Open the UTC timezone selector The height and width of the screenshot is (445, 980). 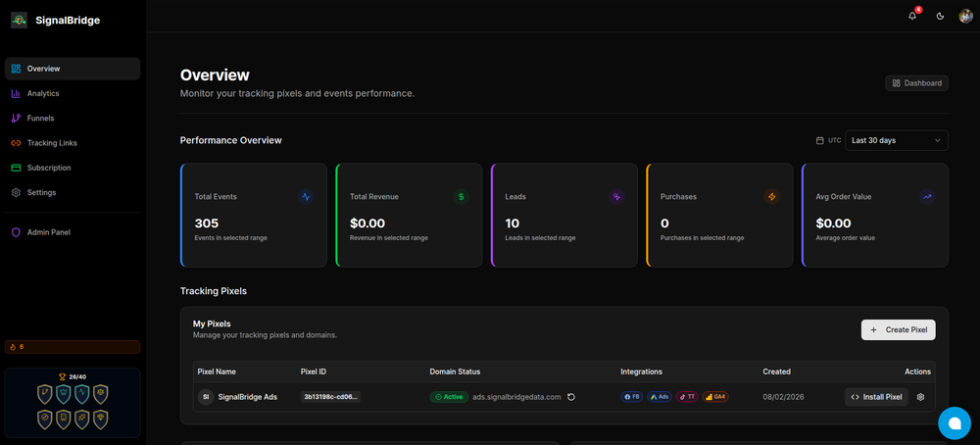coord(828,140)
